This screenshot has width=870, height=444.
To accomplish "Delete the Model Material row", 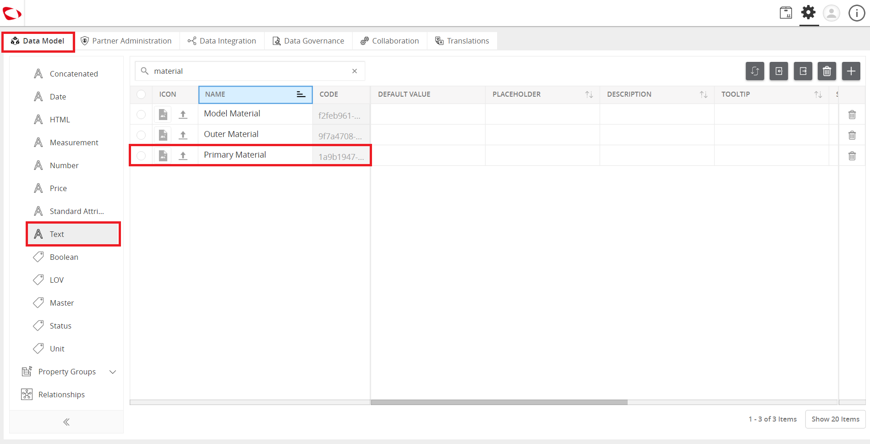I will coord(852,115).
